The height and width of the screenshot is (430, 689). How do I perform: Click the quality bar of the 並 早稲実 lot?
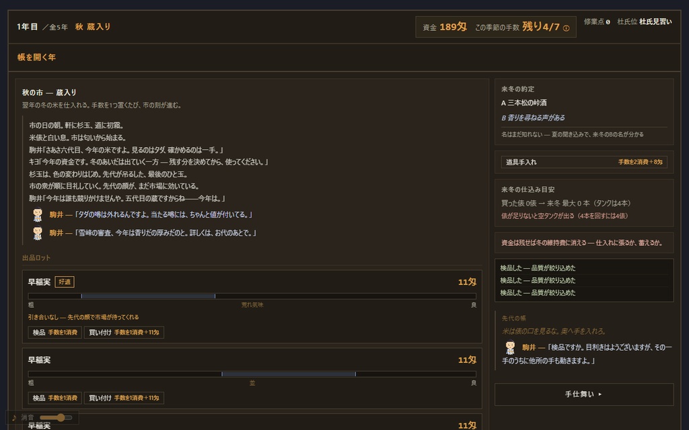(252, 374)
